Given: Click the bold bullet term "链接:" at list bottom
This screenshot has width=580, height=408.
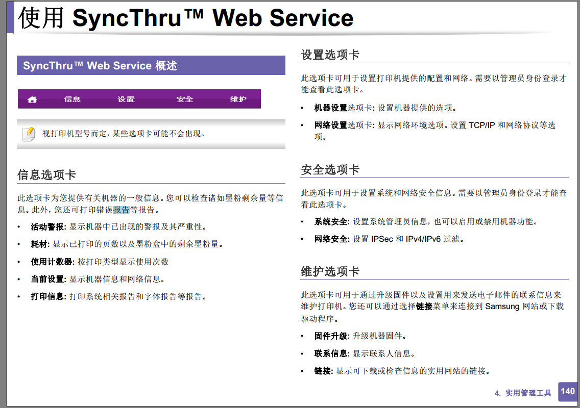Looking at the screenshot, I should pyautogui.click(x=324, y=371).
